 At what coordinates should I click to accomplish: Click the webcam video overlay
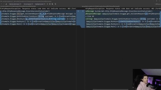click(x=147, y=79)
